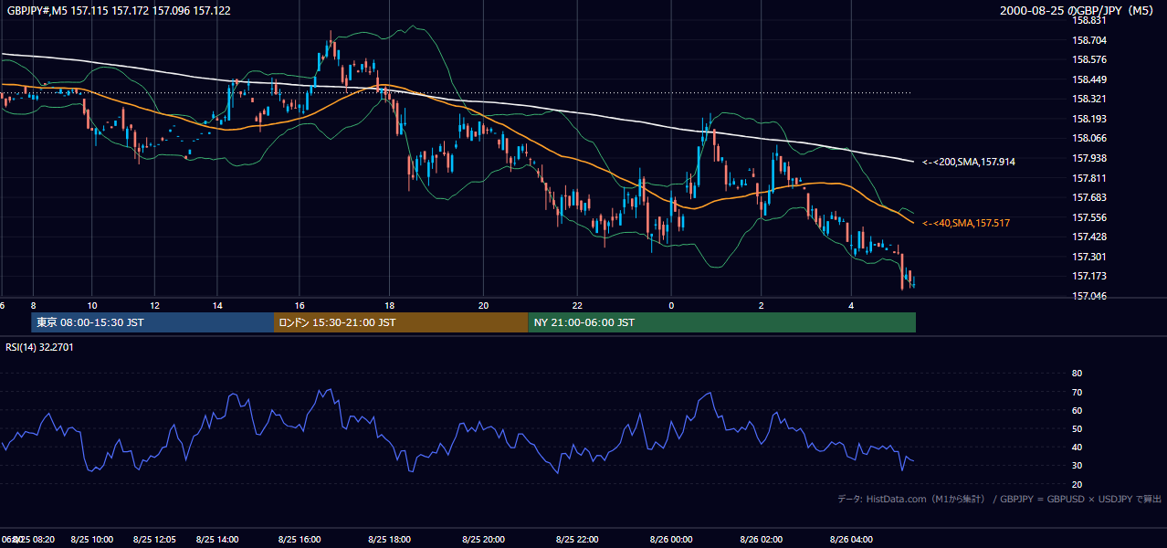Click price axis label 158.321
Viewport: 1167px width, 548px height.
tap(1089, 99)
